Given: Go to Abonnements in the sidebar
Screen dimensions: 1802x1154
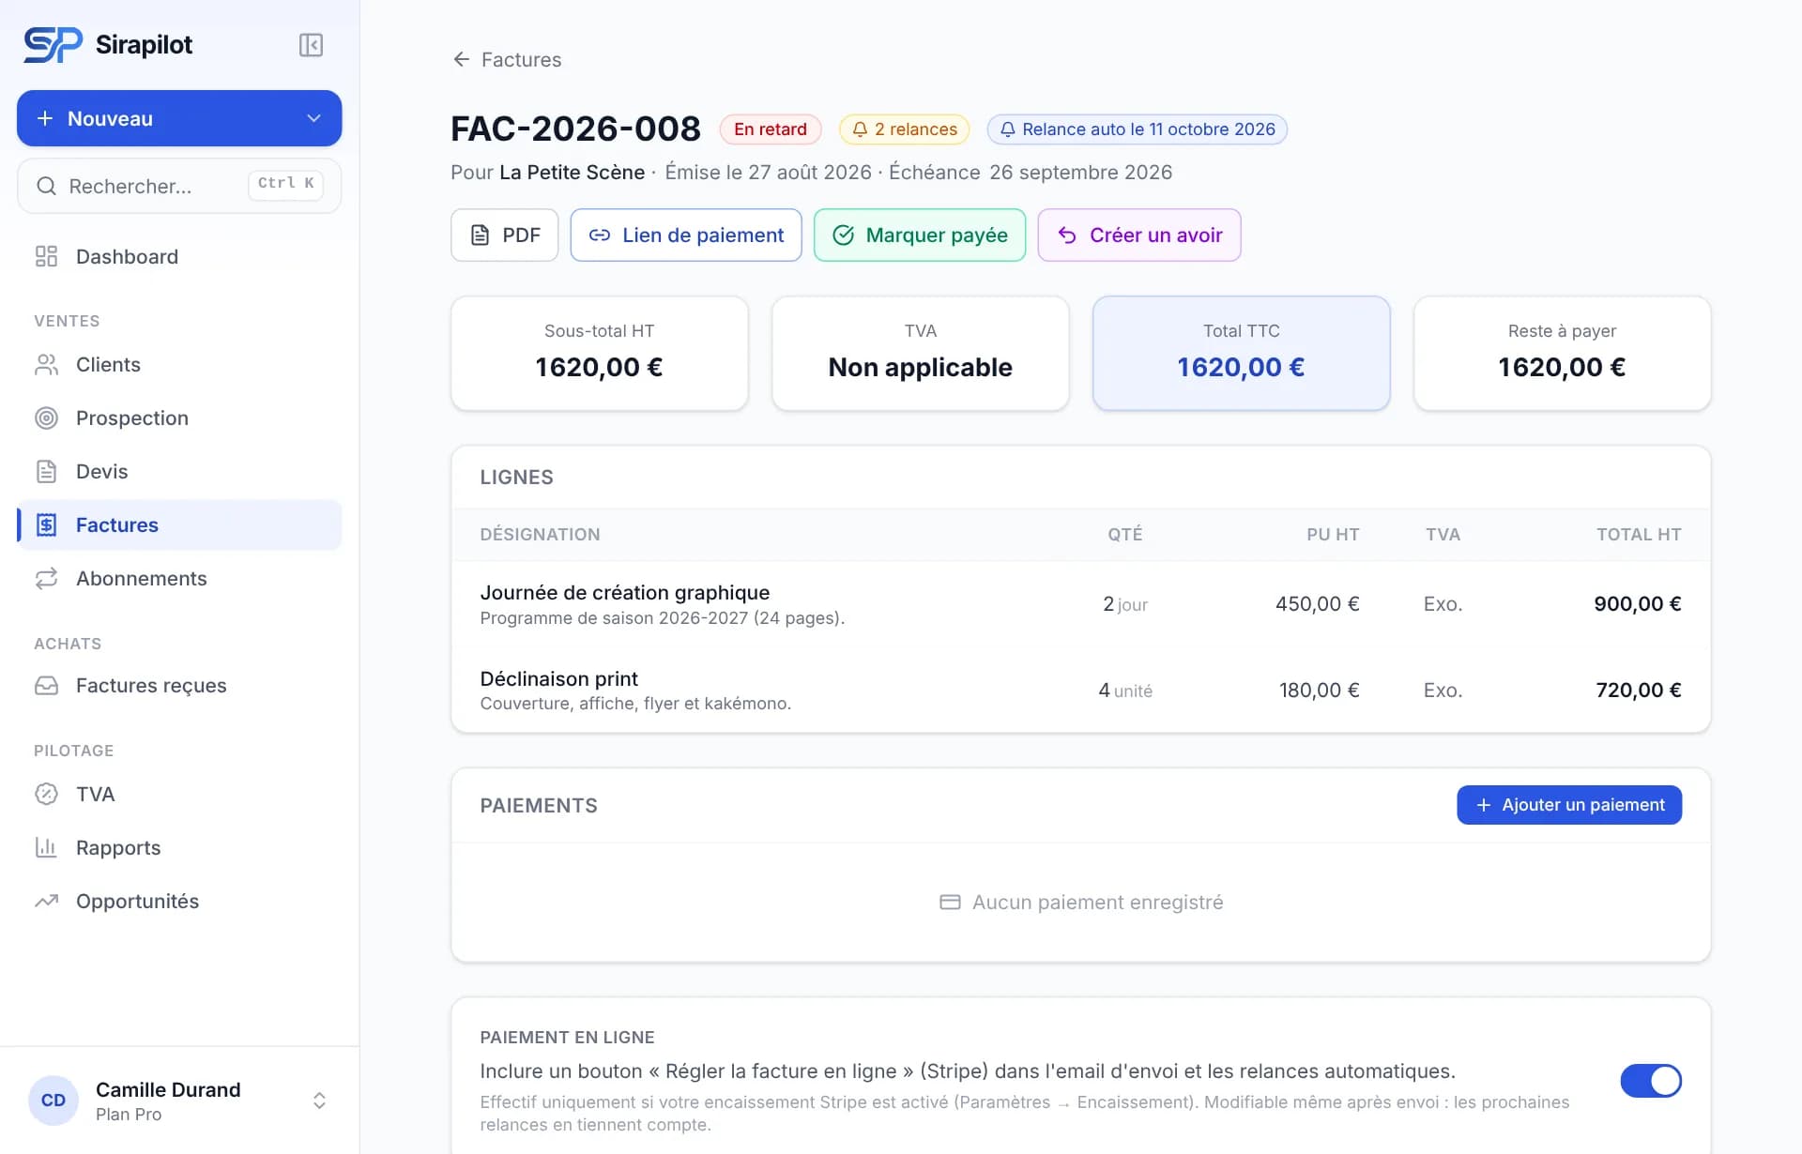Looking at the screenshot, I should (x=179, y=578).
